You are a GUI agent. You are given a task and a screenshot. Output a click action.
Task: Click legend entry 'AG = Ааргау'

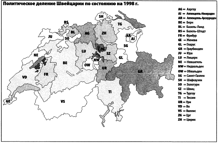[x=187, y=9]
